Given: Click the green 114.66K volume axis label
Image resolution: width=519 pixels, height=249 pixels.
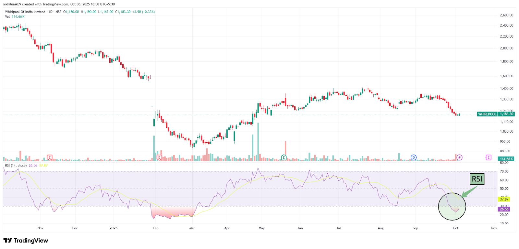Looking at the screenshot, I should coord(506,159).
